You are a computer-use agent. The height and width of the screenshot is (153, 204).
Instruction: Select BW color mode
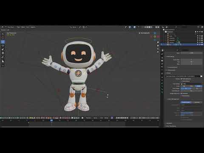[x=184, y=86]
